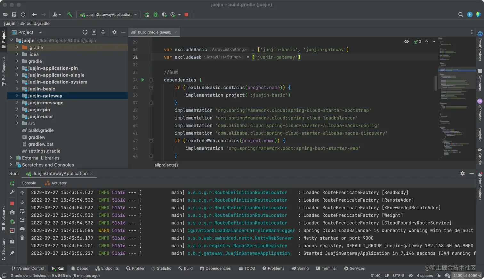
Task: Switch to the Console tab
Action: [29, 183]
